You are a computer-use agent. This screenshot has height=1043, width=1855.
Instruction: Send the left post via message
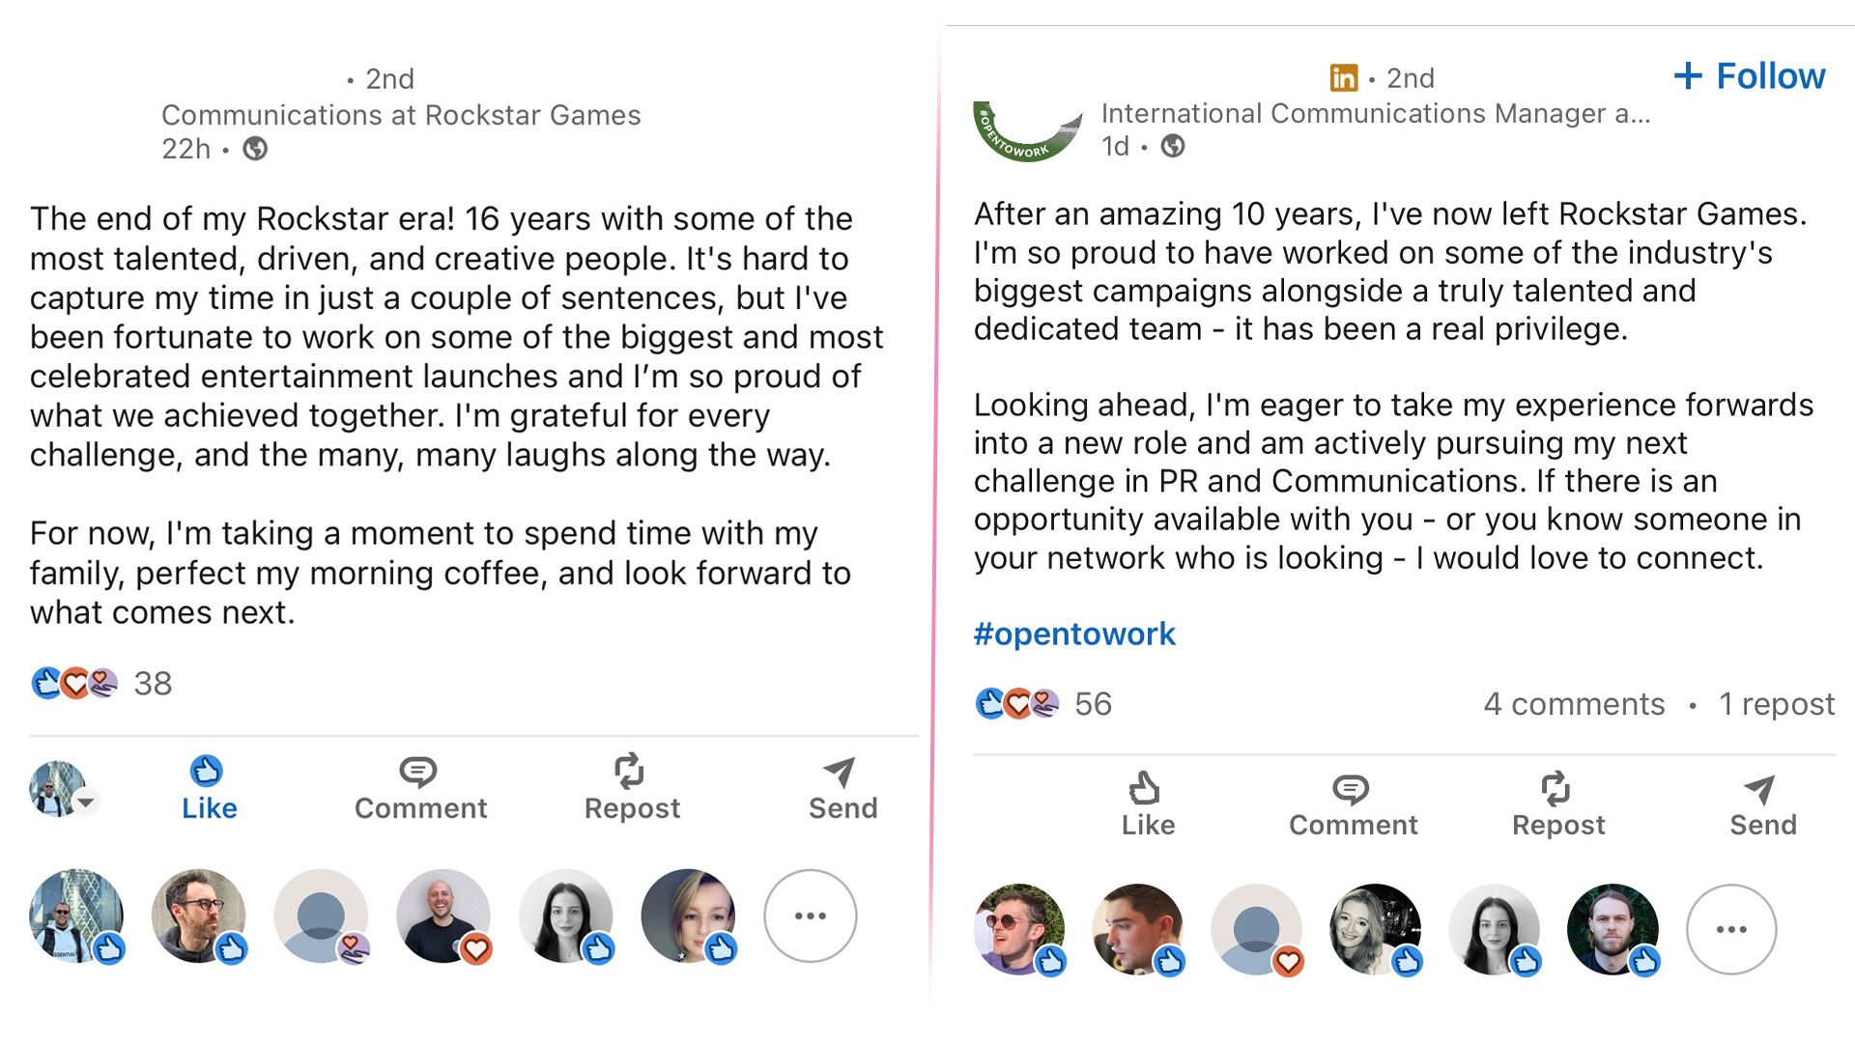pos(842,788)
